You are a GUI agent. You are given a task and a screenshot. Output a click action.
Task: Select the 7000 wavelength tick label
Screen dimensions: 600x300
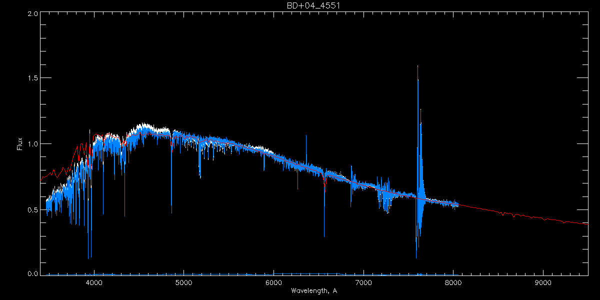point(363,281)
